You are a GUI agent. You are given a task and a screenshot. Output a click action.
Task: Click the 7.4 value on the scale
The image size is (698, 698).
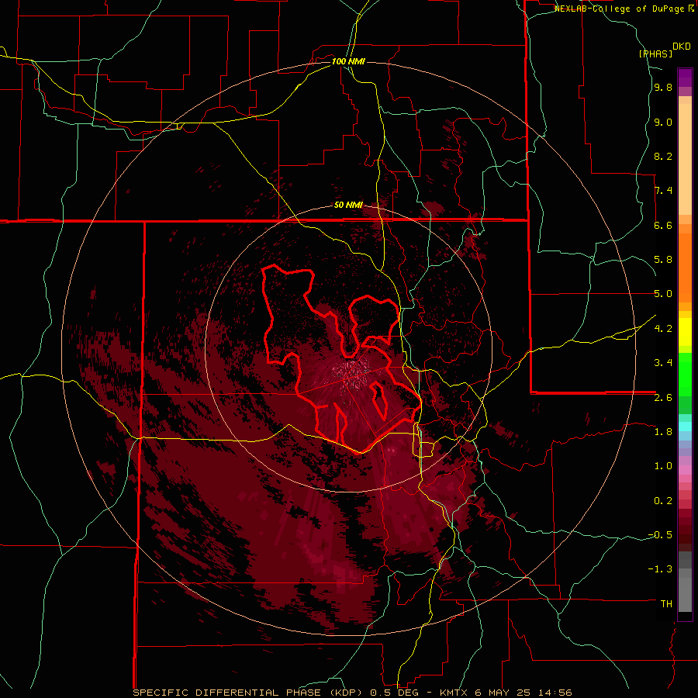[663, 191]
